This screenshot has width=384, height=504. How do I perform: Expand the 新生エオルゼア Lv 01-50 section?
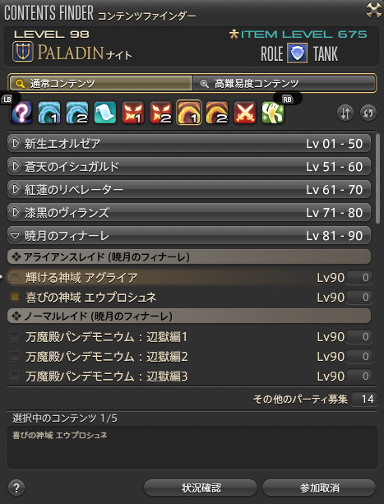189,143
